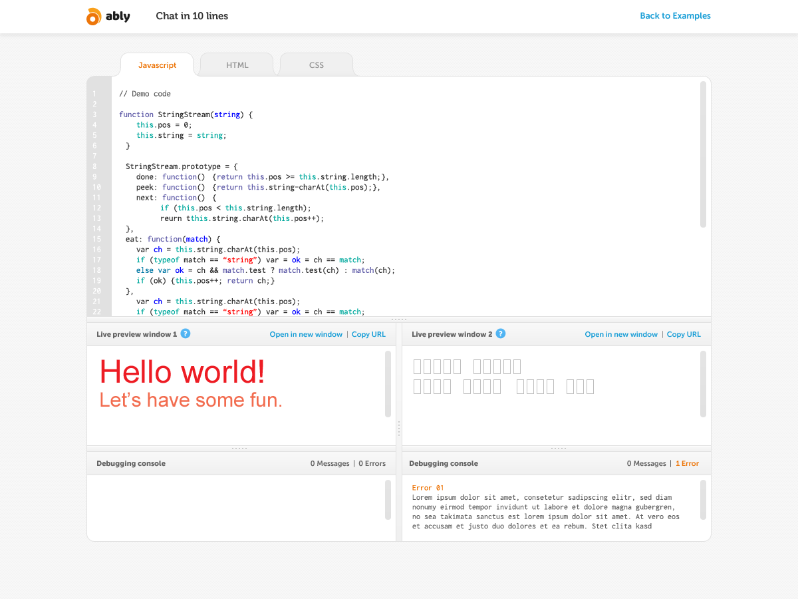Click resize handle above left debugging console

click(x=239, y=449)
